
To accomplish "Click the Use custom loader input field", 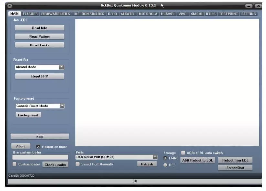I will point(40,157).
